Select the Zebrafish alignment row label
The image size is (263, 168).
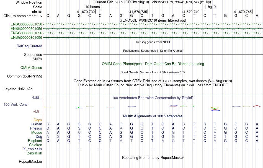pos(35,153)
